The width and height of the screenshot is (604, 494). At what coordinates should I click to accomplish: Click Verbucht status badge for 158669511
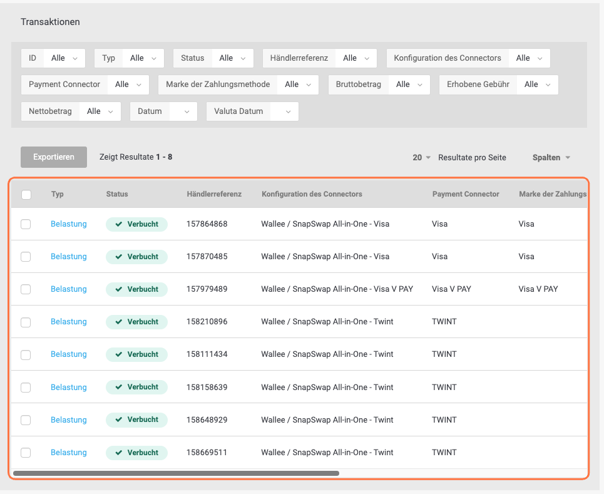pyautogui.click(x=136, y=453)
